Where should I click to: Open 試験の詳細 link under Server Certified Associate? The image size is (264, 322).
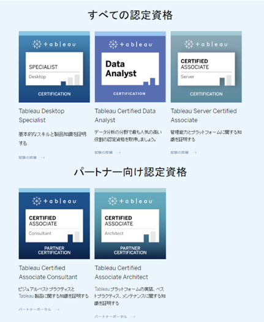[179, 152]
